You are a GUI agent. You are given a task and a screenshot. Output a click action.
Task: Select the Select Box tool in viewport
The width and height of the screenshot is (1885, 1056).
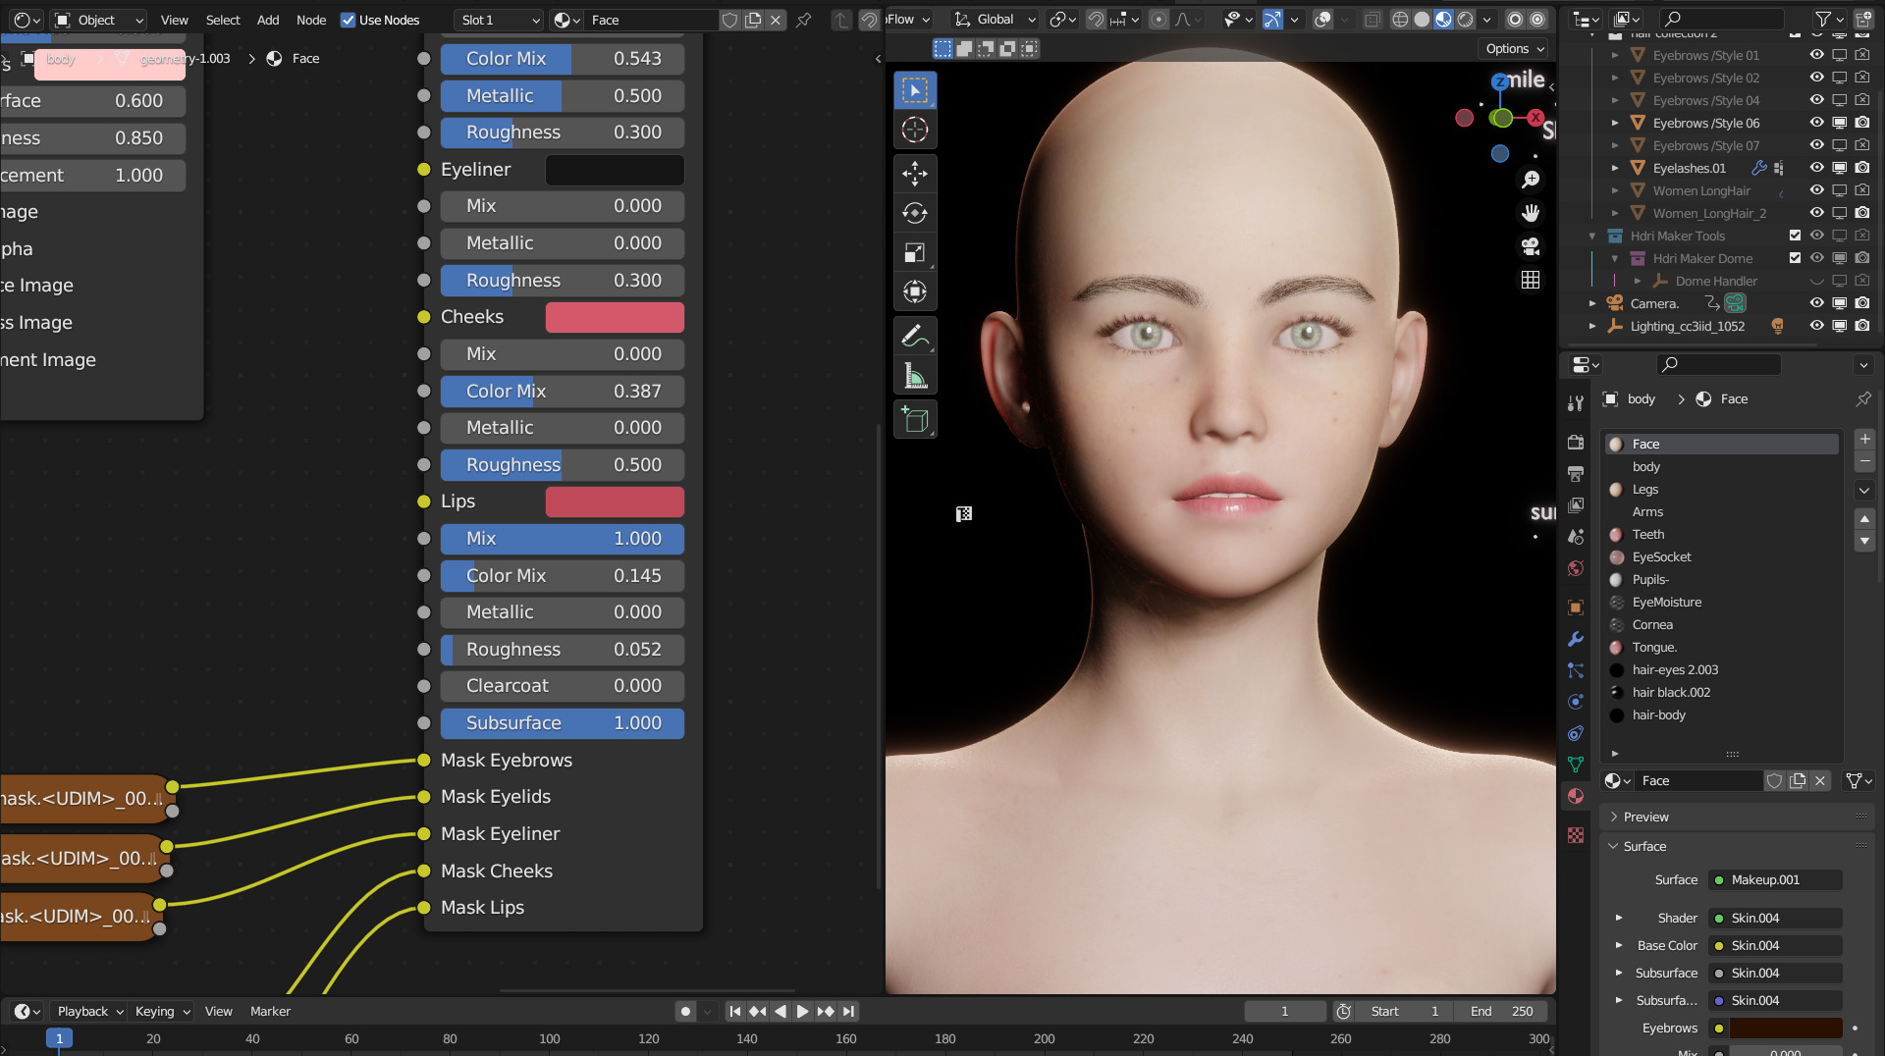[915, 90]
